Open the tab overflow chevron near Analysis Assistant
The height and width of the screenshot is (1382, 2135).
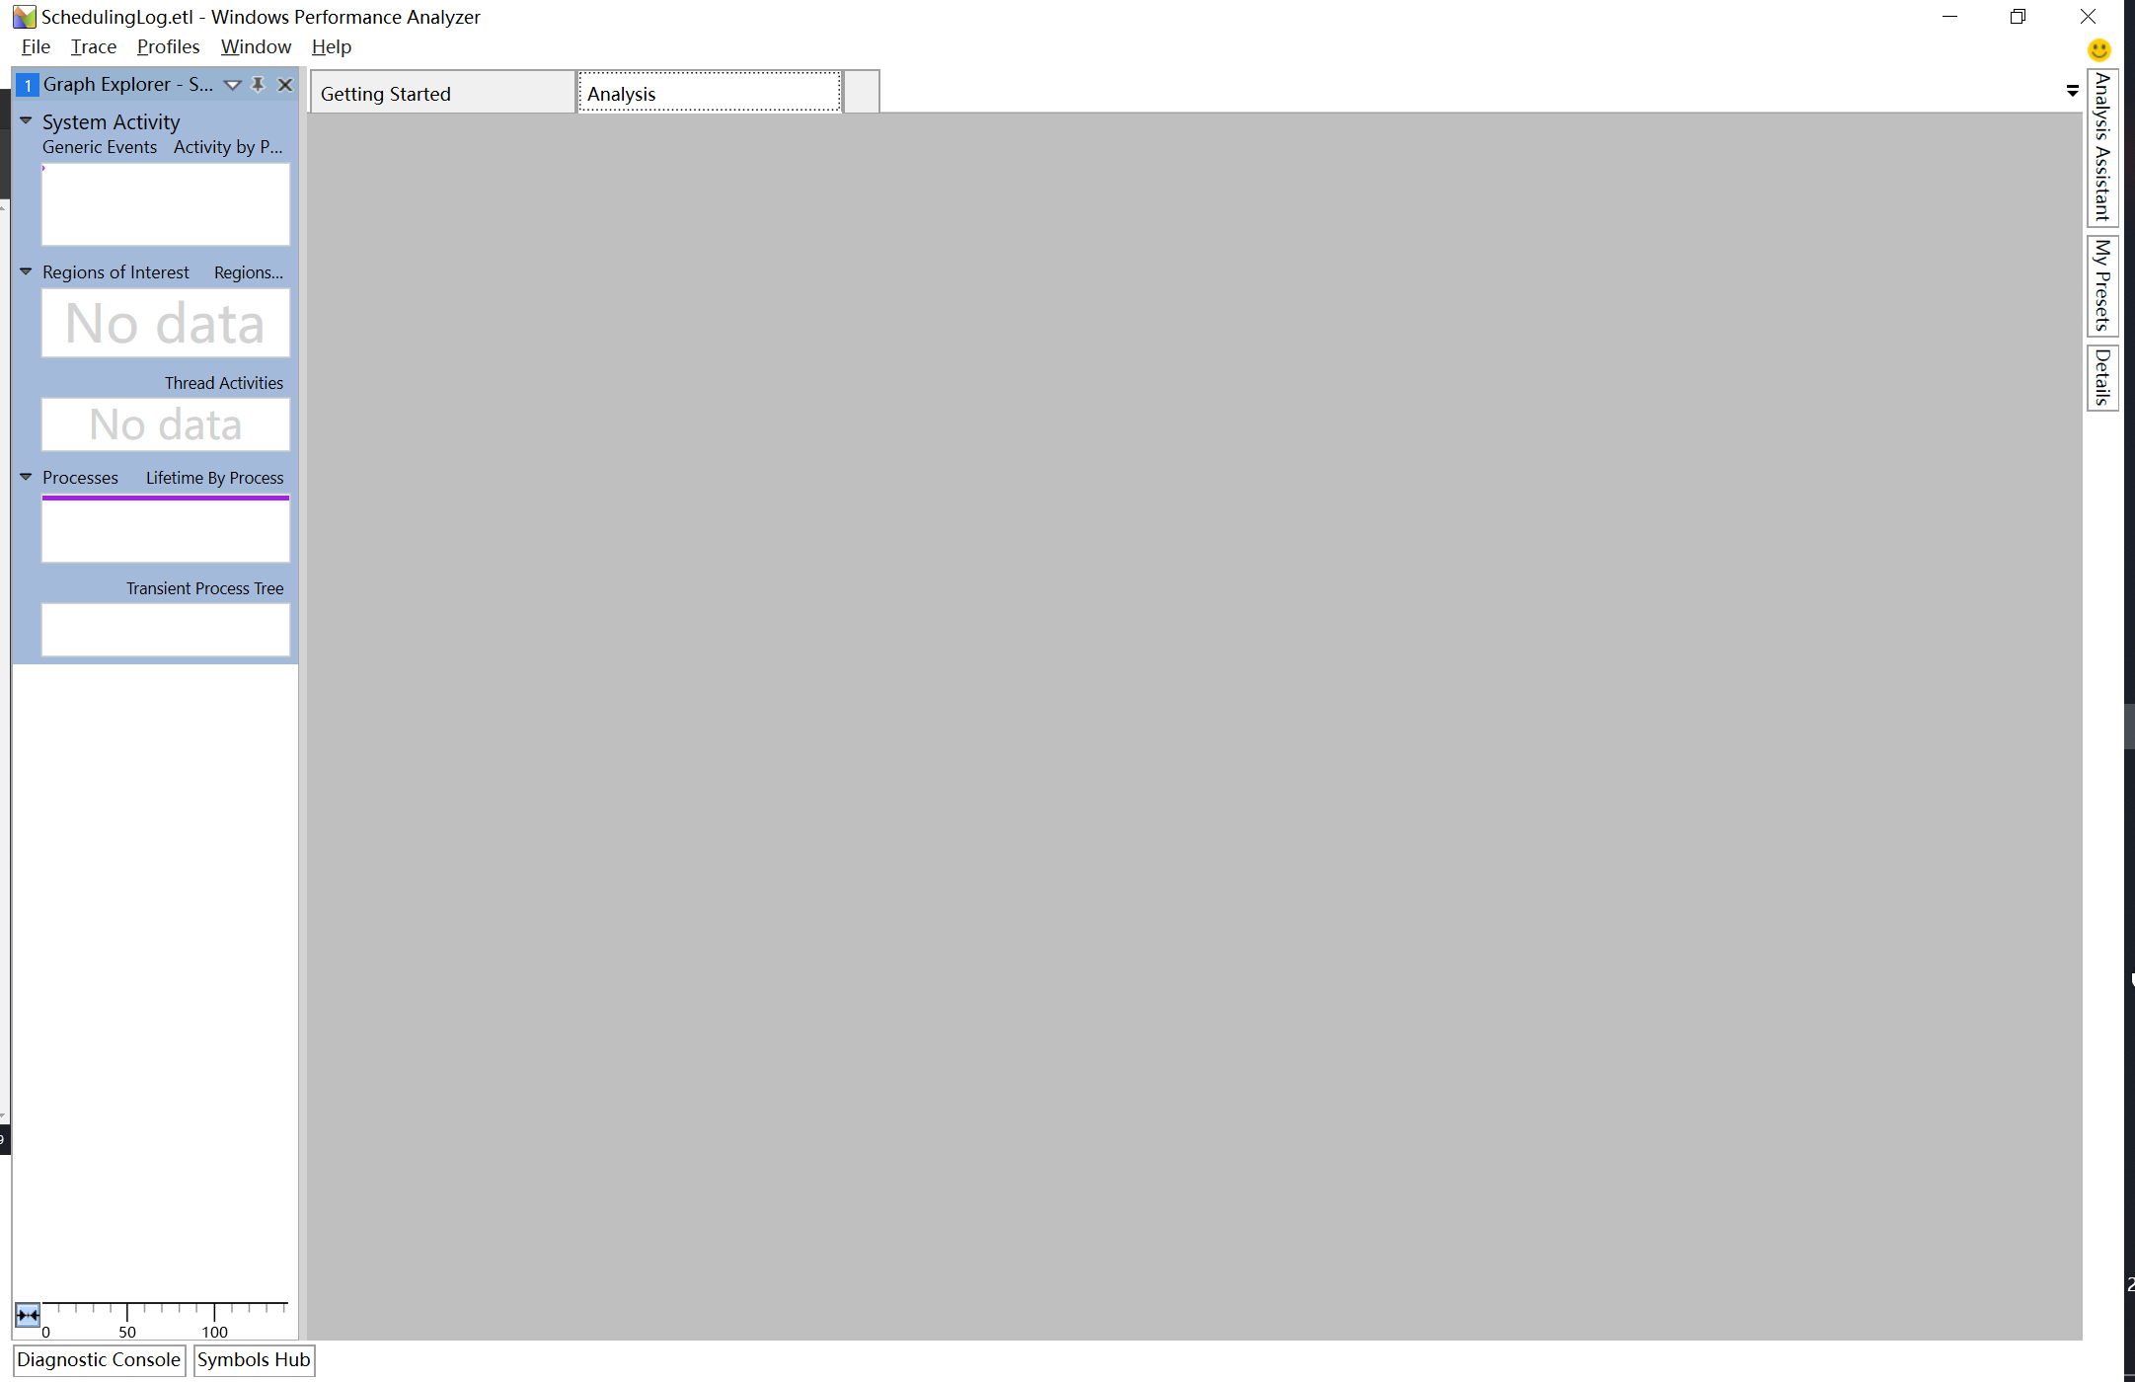(x=2071, y=90)
